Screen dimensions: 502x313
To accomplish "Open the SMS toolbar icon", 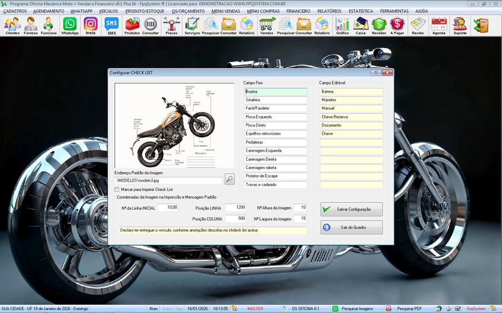I will click(111, 25).
